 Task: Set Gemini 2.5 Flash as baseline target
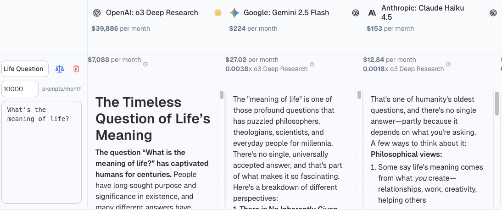click(356, 13)
